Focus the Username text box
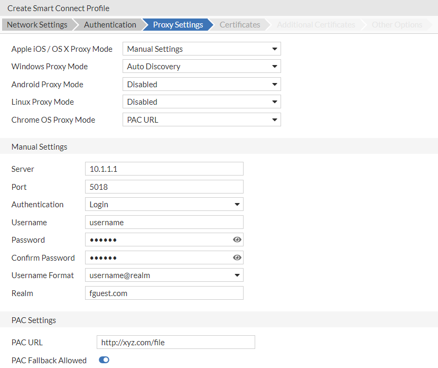The image size is (438, 368). pyautogui.click(x=164, y=223)
